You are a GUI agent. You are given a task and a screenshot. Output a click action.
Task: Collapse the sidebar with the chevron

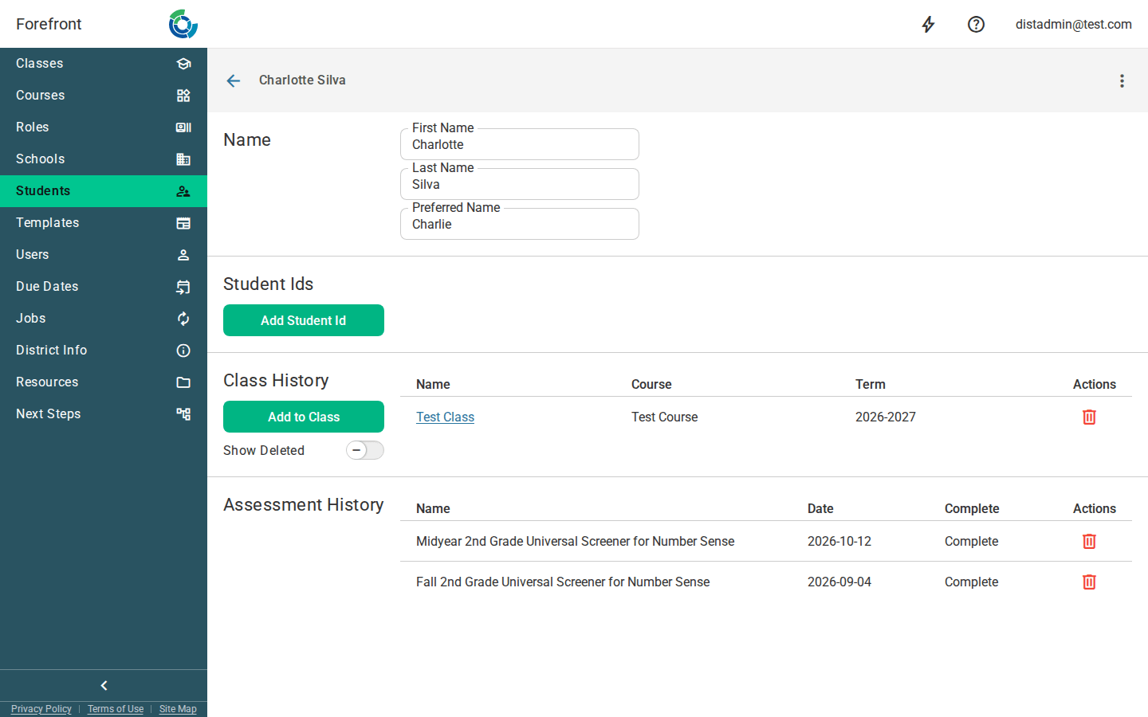[104, 685]
